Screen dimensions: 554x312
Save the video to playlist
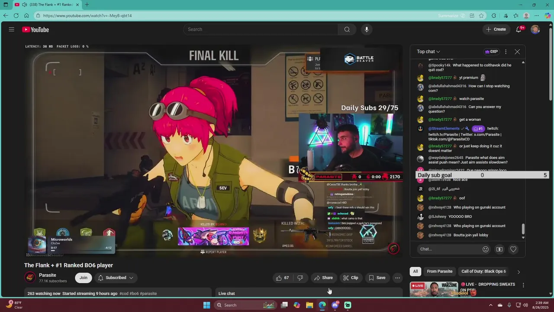377,278
